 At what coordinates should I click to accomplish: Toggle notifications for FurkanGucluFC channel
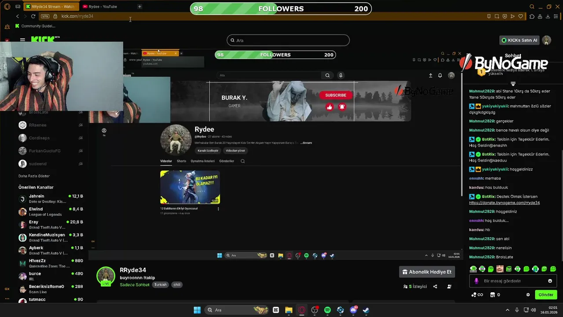click(80, 151)
